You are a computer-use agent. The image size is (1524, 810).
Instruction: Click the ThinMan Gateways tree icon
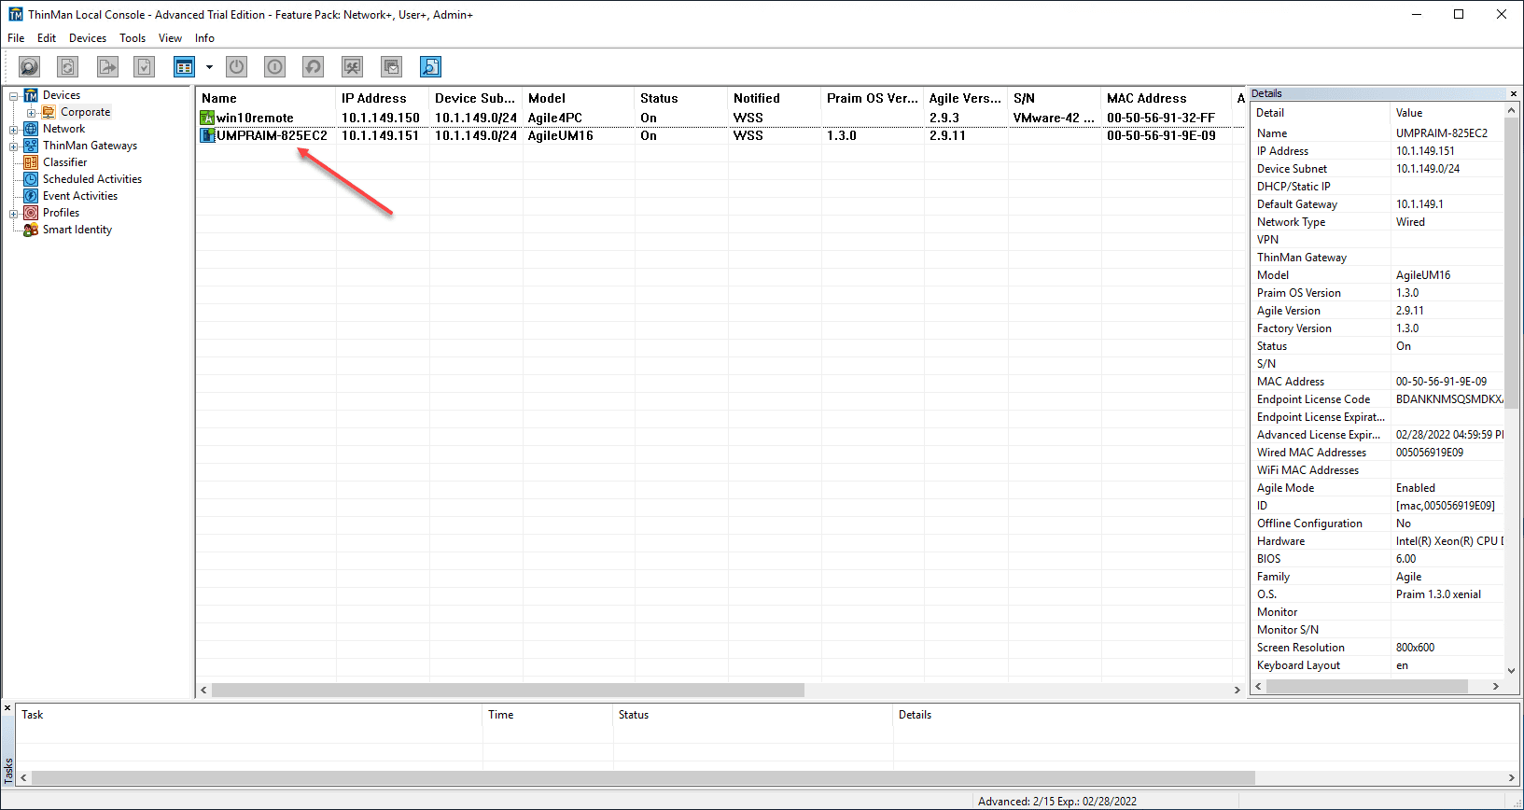tap(31, 146)
